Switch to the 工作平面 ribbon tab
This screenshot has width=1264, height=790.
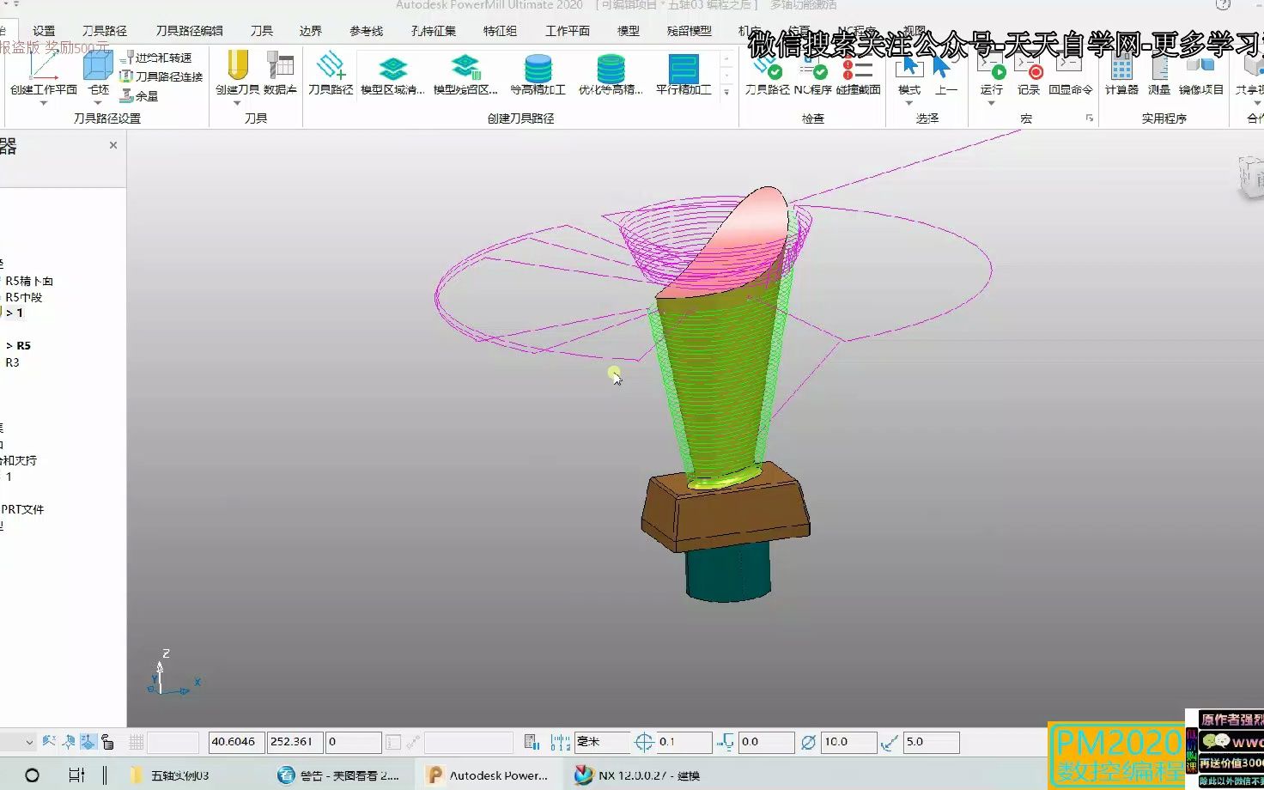tap(568, 30)
